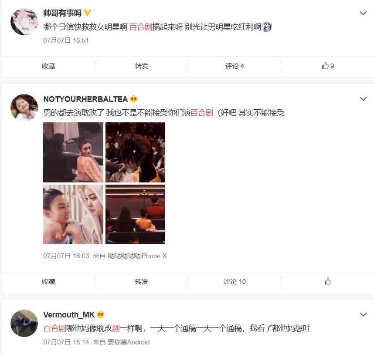The height and width of the screenshot is (354, 374).
Task: Click Vermouth_MK's crown member badge
Action: coord(100,314)
